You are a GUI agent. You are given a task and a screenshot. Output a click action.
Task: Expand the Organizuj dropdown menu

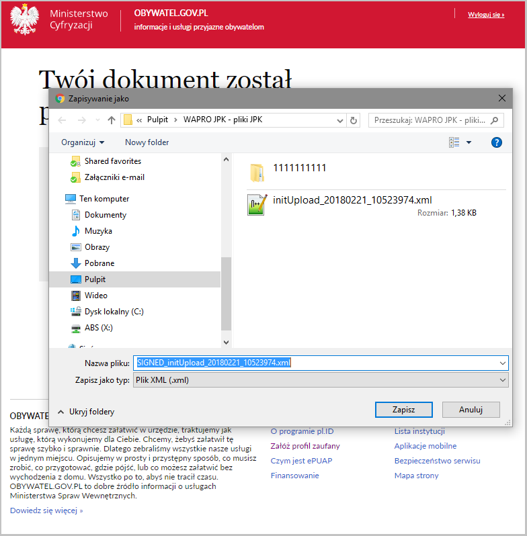click(83, 142)
